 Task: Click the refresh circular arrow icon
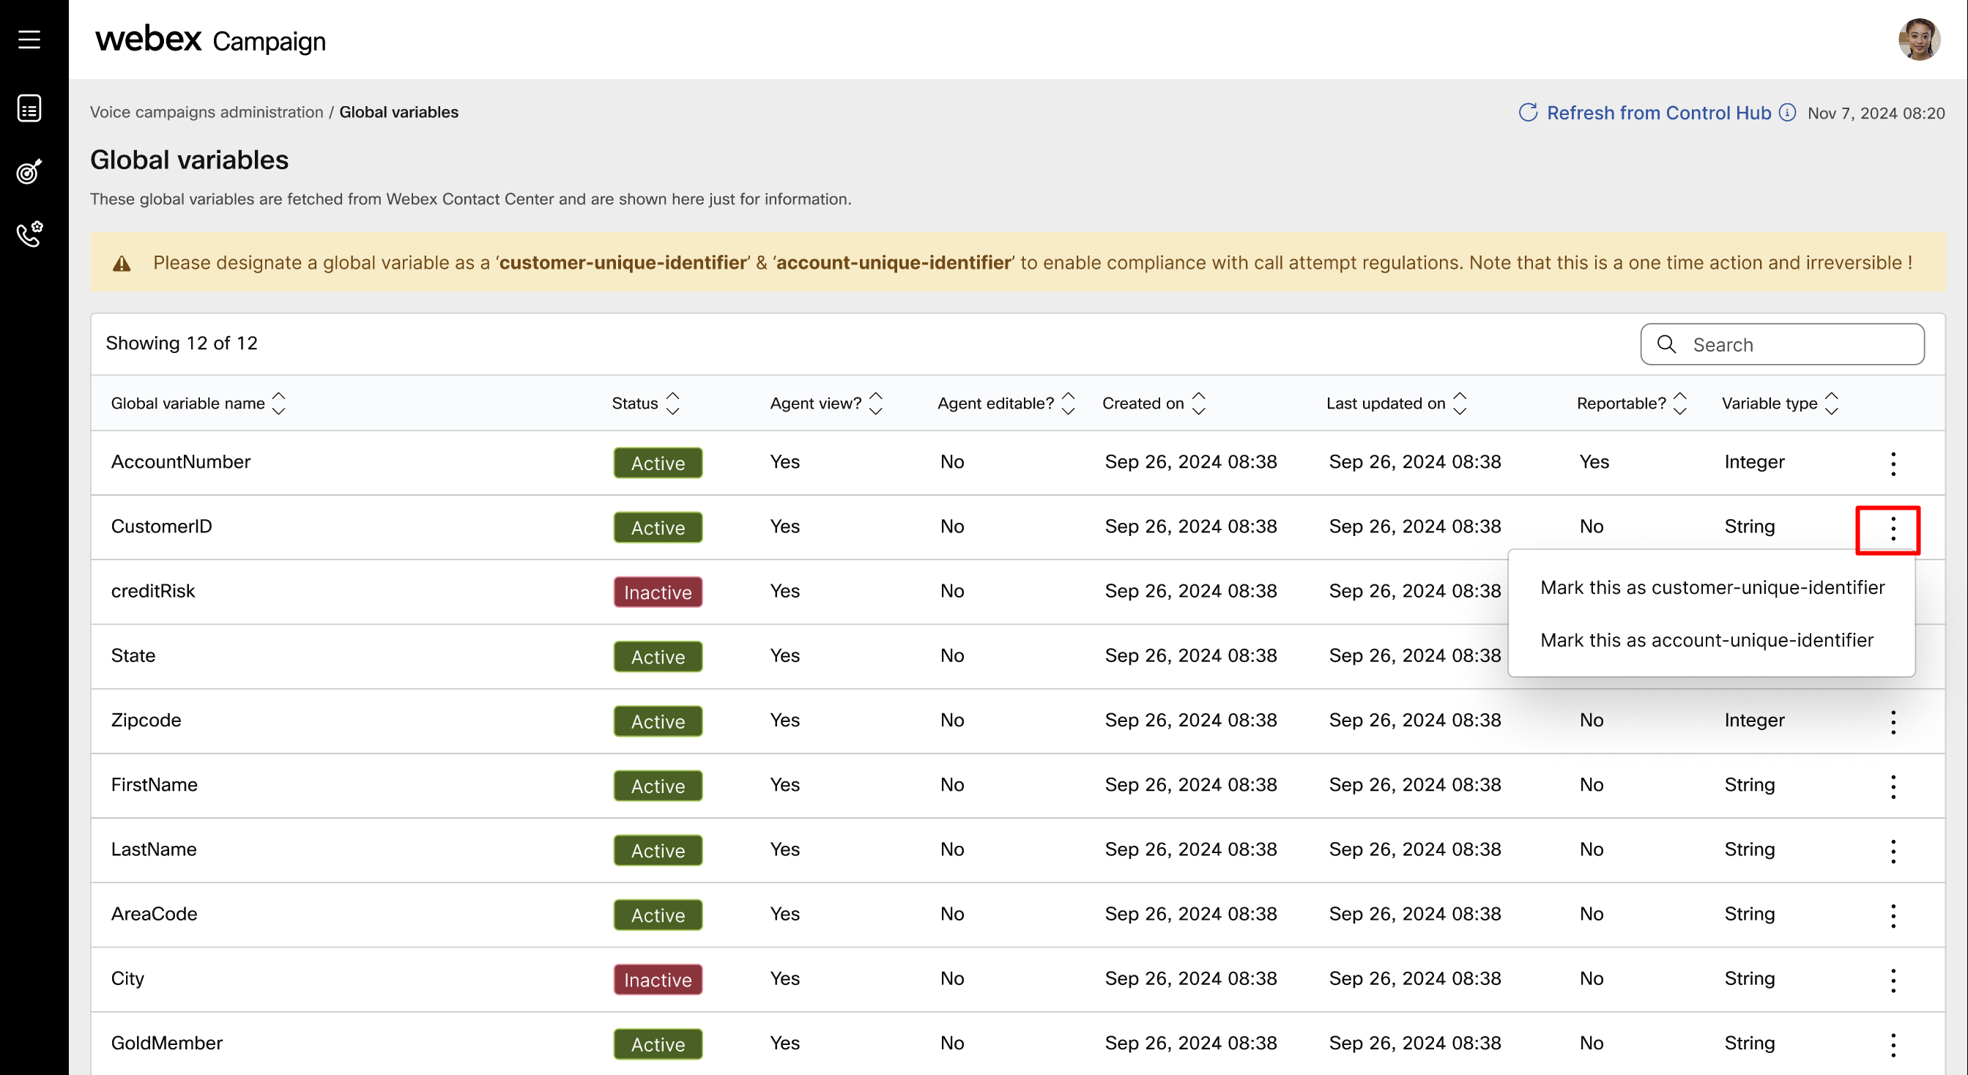click(1527, 112)
